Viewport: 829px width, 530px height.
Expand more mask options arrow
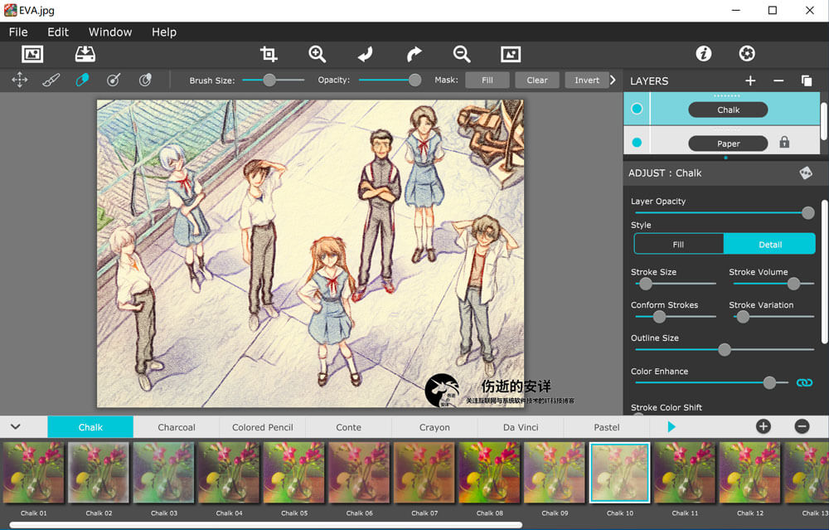tap(613, 80)
